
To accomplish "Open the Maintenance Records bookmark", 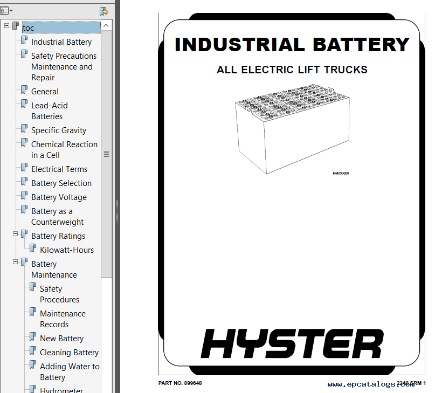I will pyautogui.click(x=63, y=319).
